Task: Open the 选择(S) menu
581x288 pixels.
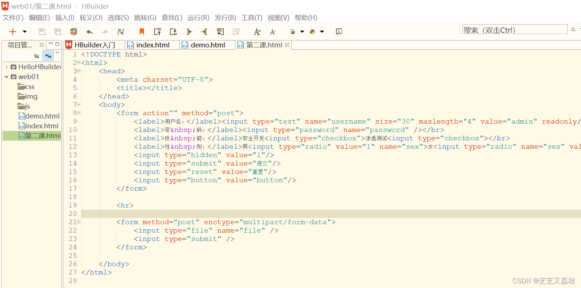Action: [118, 17]
